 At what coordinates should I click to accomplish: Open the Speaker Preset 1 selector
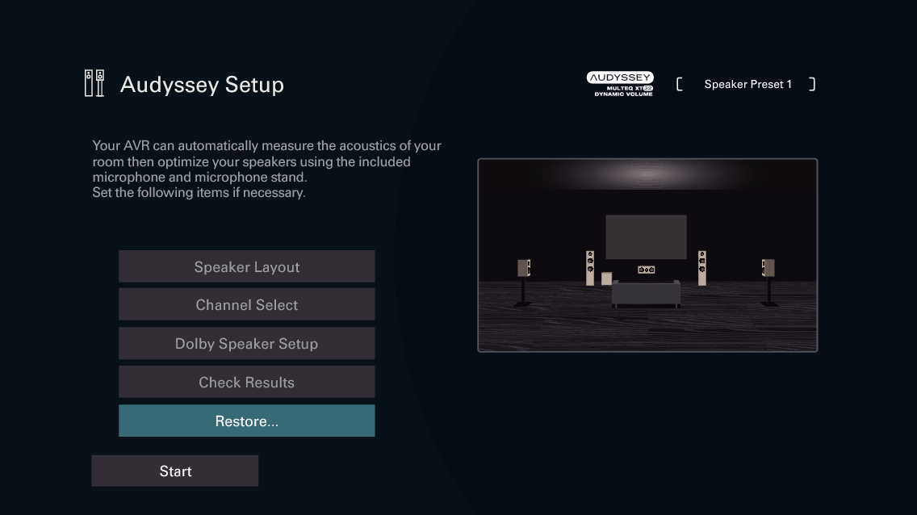[748, 84]
